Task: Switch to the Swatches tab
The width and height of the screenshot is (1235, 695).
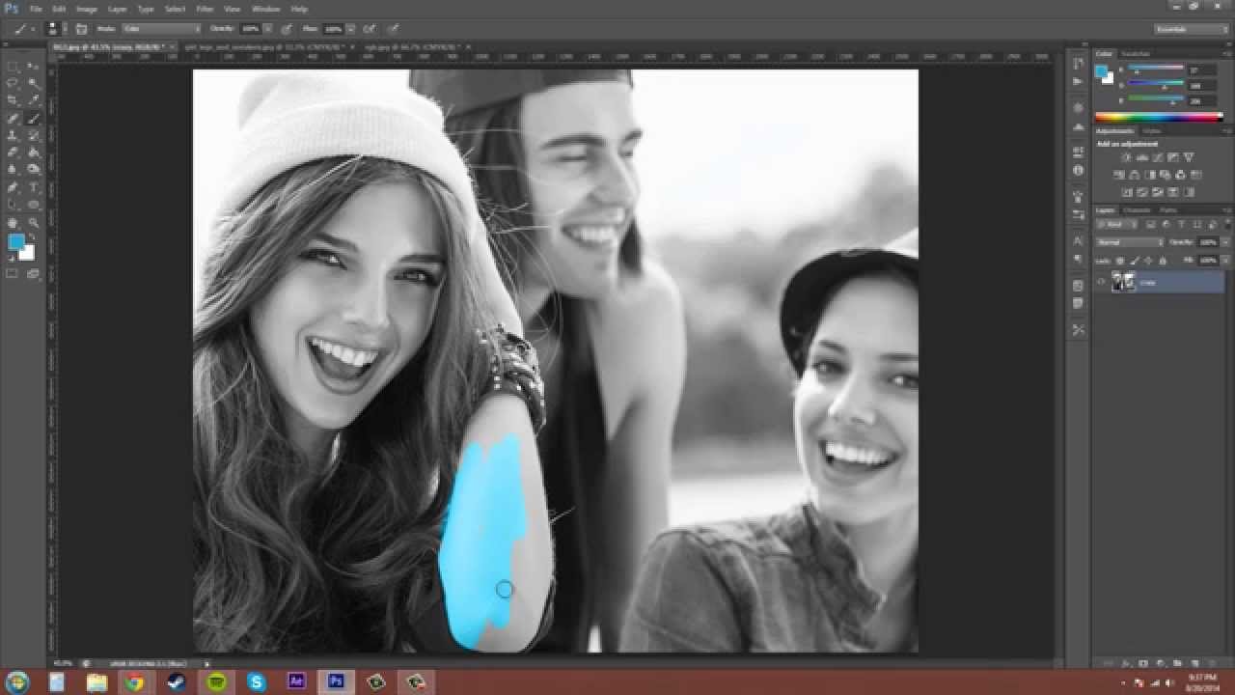Action: pyautogui.click(x=1136, y=54)
